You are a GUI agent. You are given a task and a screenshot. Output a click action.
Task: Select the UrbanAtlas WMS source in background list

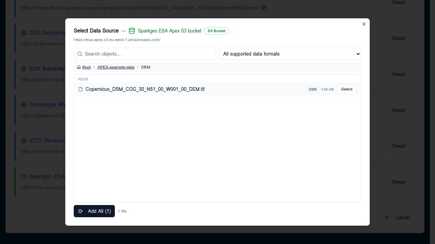point(399,3)
